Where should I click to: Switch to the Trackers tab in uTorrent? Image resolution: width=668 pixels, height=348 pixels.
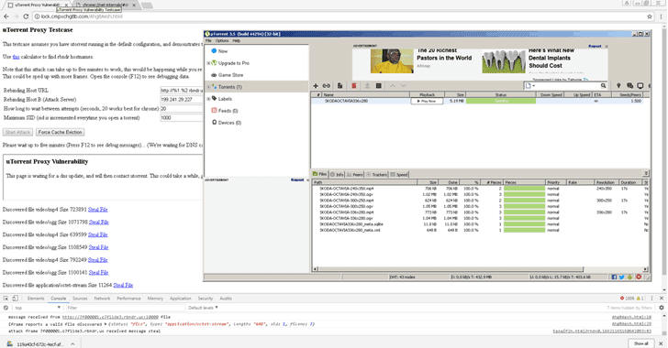point(376,174)
